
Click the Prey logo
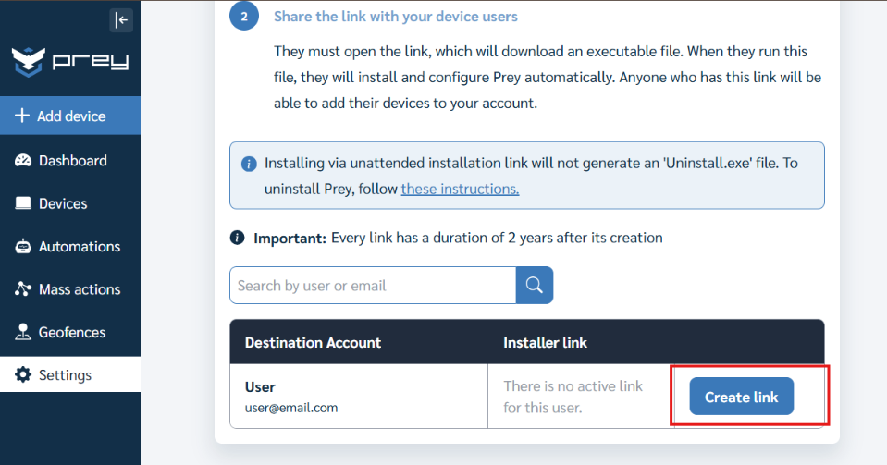pos(70,61)
